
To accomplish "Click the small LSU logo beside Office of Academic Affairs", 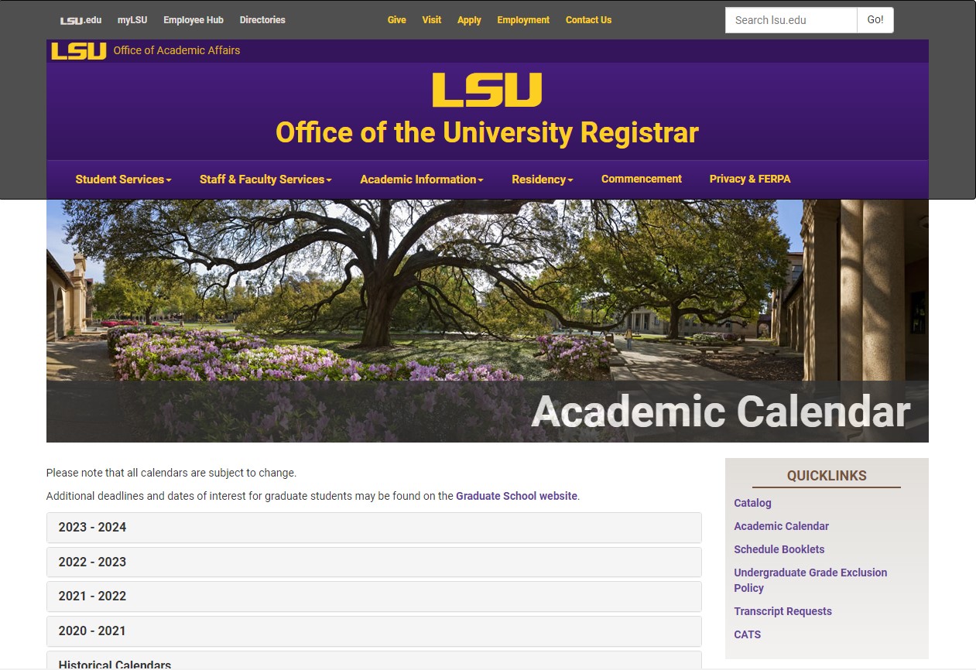I will click(79, 51).
